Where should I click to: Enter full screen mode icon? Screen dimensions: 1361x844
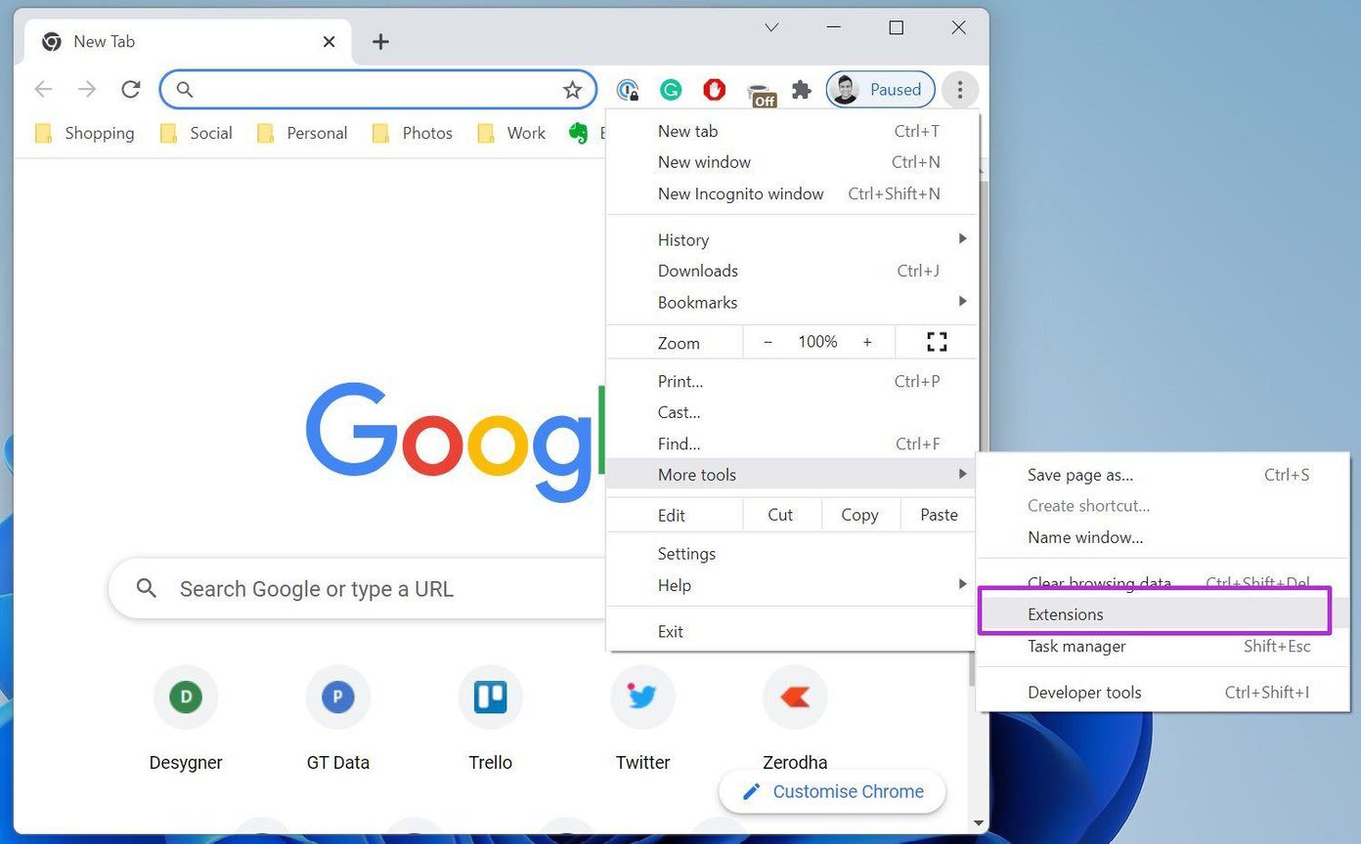pyautogui.click(x=937, y=342)
